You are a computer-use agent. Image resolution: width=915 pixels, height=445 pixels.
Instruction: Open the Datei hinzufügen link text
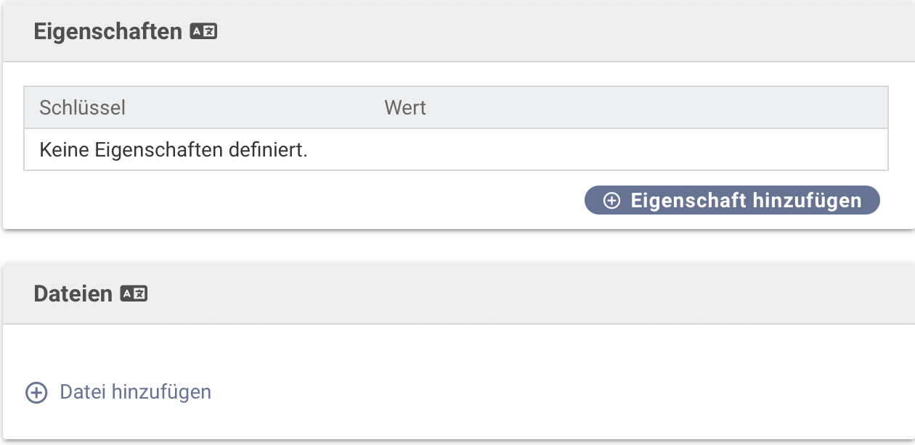pos(135,392)
